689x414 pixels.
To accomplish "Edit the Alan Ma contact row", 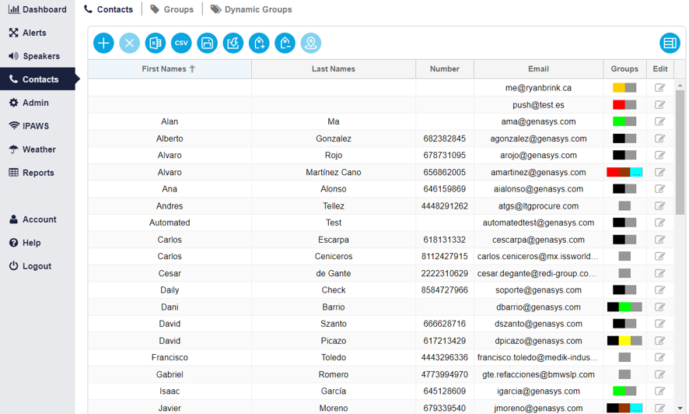I will 659,121.
